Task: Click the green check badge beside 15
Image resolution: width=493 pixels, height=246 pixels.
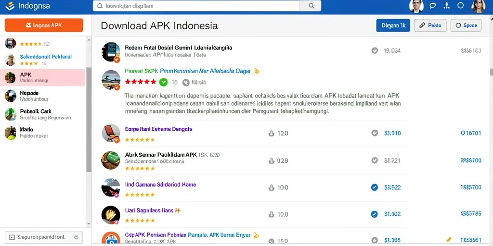Action: tap(163, 82)
